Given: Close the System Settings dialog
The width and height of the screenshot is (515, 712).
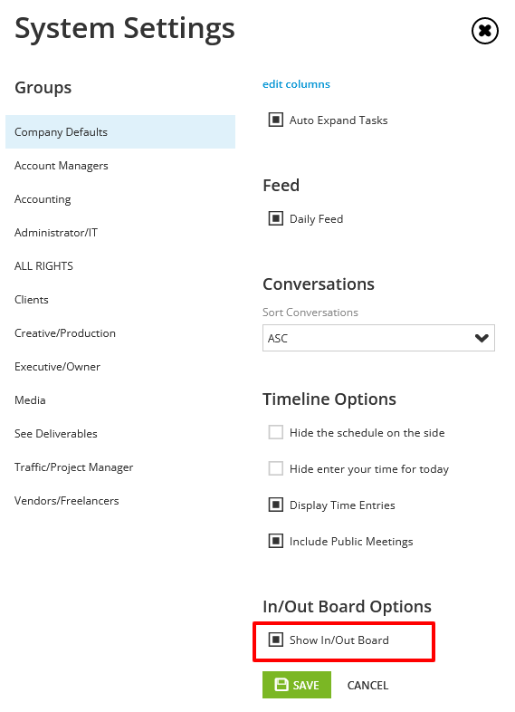Looking at the screenshot, I should [x=484, y=31].
